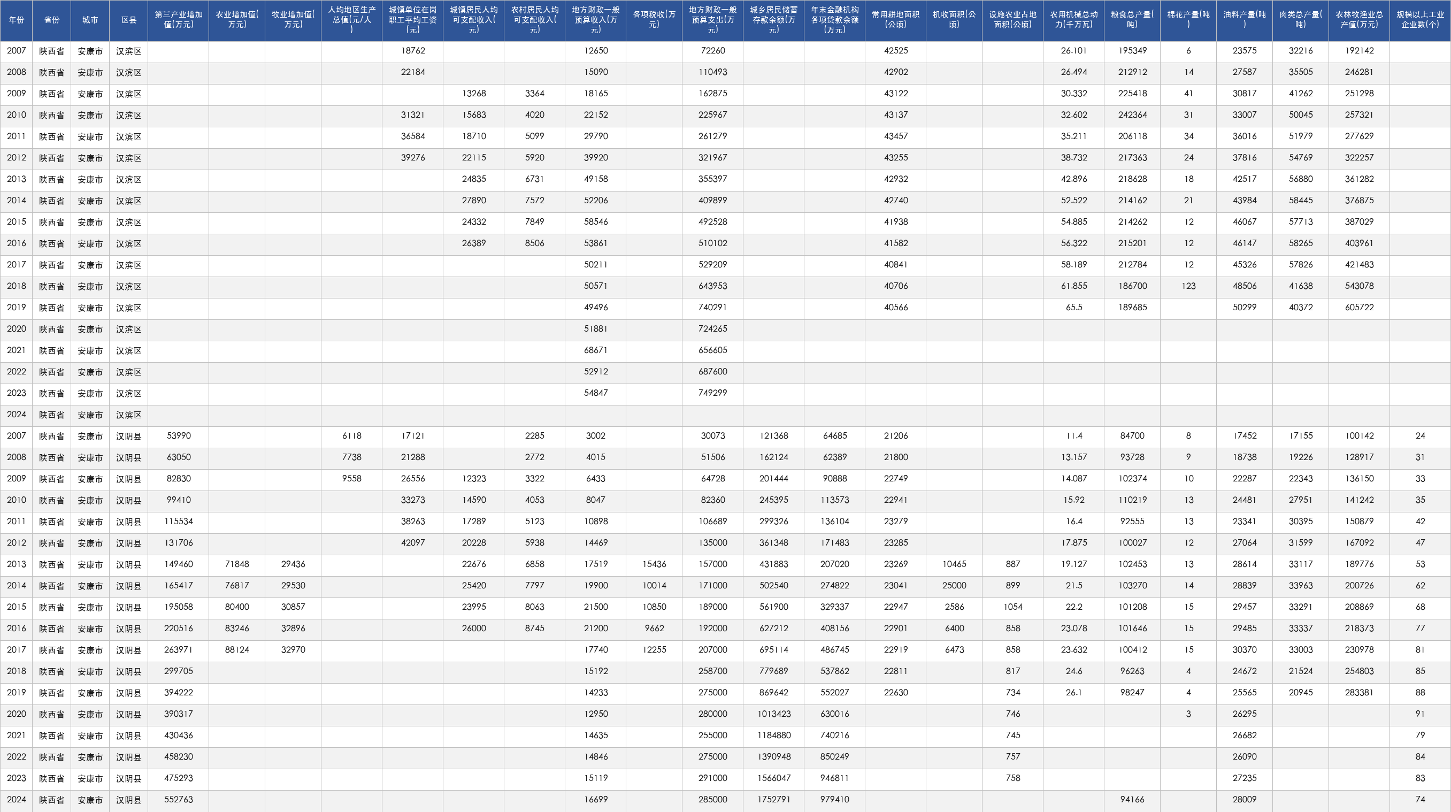1451x812 pixels.
Task: Click the 粮食总产量 header cell
Action: click(x=1132, y=20)
